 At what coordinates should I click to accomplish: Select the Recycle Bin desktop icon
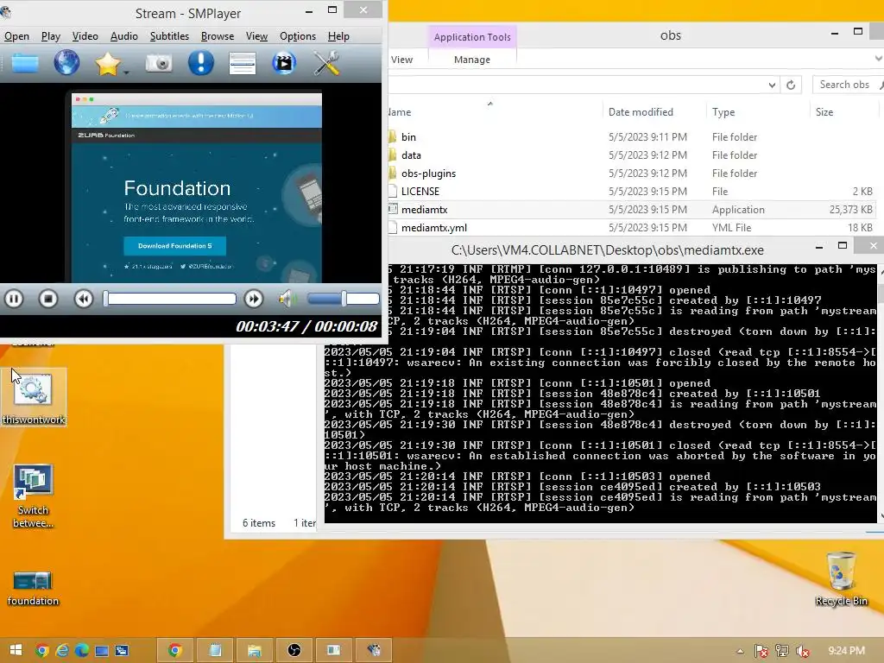pyautogui.click(x=841, y=579)
